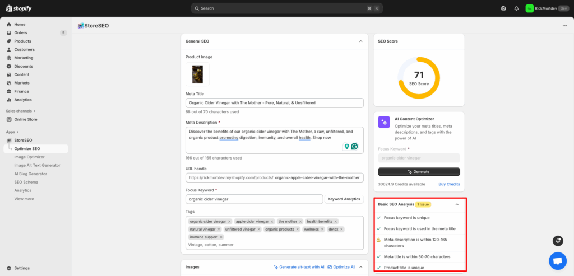Open the chat support bubble
The image size is (574, 276).
coord(557,261)
